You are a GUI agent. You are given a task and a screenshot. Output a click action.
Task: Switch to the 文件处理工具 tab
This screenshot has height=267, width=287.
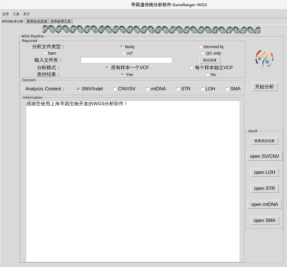(61, 21)
